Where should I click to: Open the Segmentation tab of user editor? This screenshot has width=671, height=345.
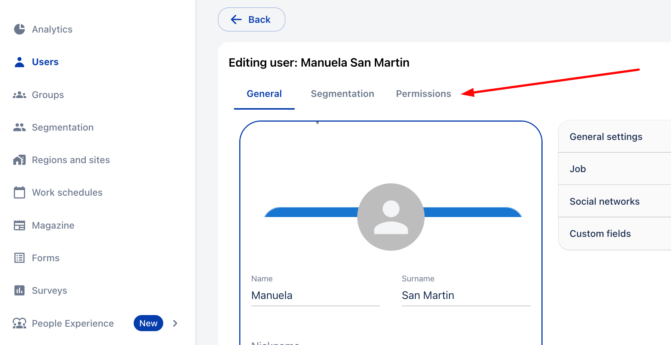tap(342, 94)
